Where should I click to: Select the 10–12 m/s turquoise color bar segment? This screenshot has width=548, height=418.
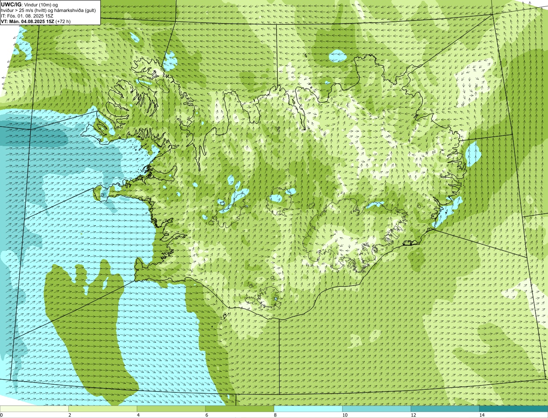377,409
